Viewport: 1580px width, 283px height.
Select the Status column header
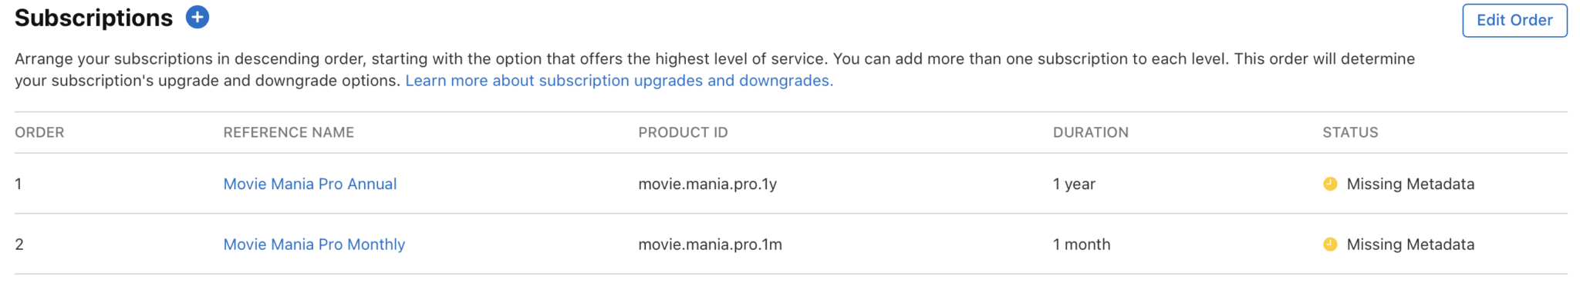coord(1350,132)
